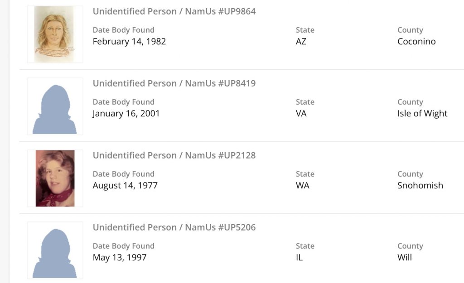The image size is (464, 283).
Task: Click the county value Coconino
Action: [416, 42]
